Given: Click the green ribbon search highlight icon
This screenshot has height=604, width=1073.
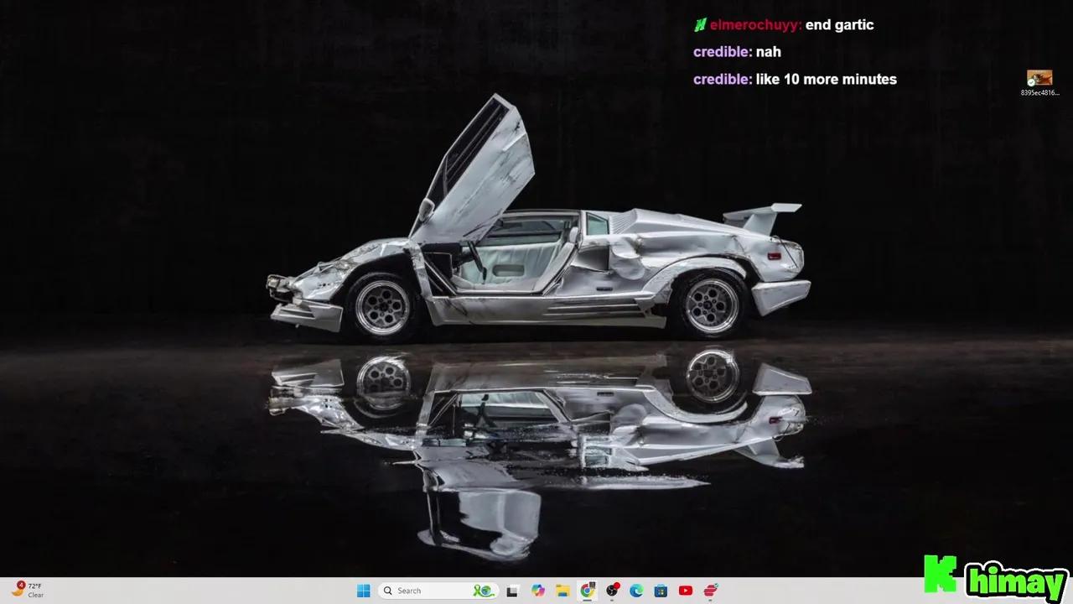Looking at the screenshot, I should pos(483,591).
